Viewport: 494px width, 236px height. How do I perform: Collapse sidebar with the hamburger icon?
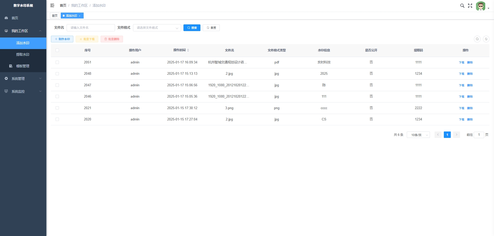[52, 5]
